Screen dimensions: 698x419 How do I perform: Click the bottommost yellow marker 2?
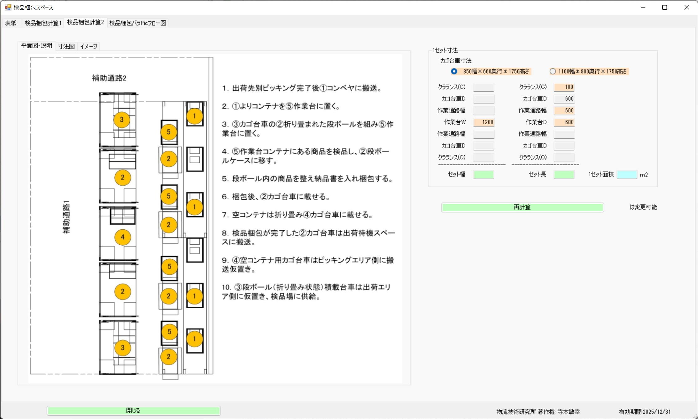point(169,357)
